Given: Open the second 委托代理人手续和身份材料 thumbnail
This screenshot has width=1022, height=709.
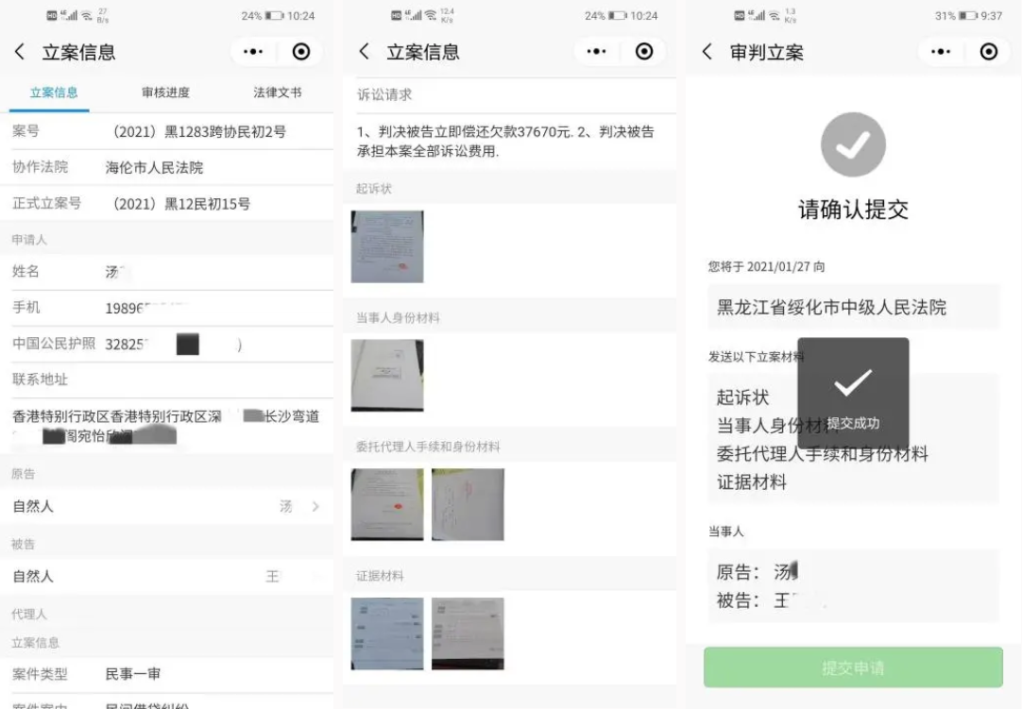Looking at the screenshot, I should 468,504.
